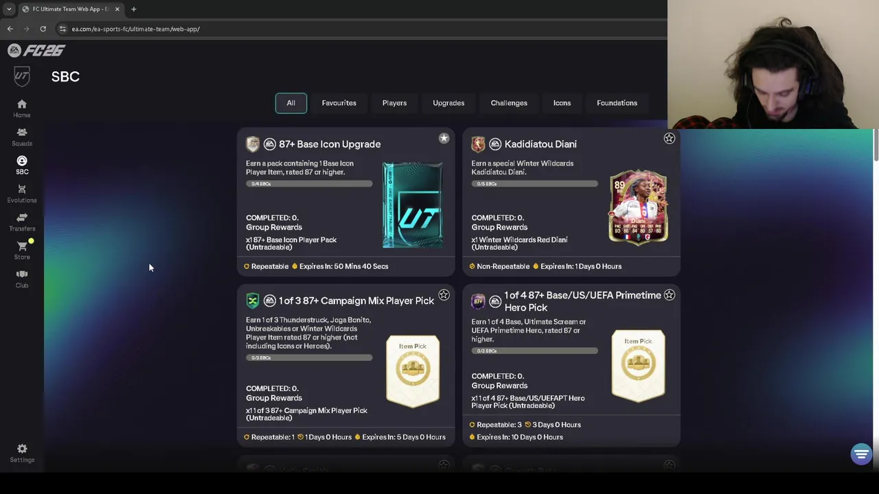The width and height of the screenshot is (879, 494).
Task: Open the Transfers sidebar section
Action: [x=22, y=222]
